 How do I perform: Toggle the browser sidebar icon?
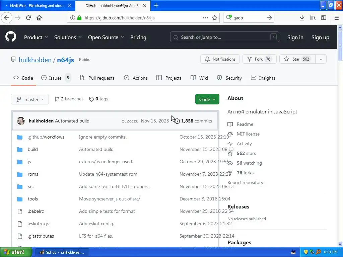[x=324, y=18]
